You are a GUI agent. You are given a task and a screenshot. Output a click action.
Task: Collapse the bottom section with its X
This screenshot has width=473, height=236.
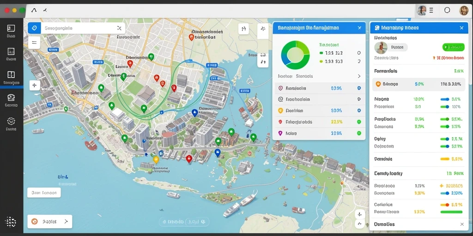coord(462,224)
